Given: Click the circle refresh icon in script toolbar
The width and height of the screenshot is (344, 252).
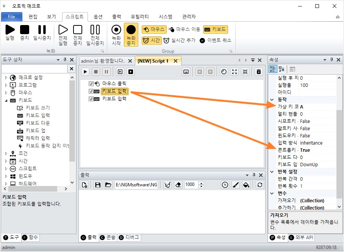Looking at the screenshot, I should click(x=224, y=72).
